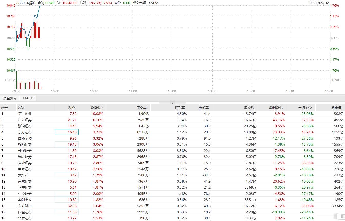Click the highlighted price 16.46 cell
Screen dimensions: 345x221
pyautogui.click(x=67, y=132)
